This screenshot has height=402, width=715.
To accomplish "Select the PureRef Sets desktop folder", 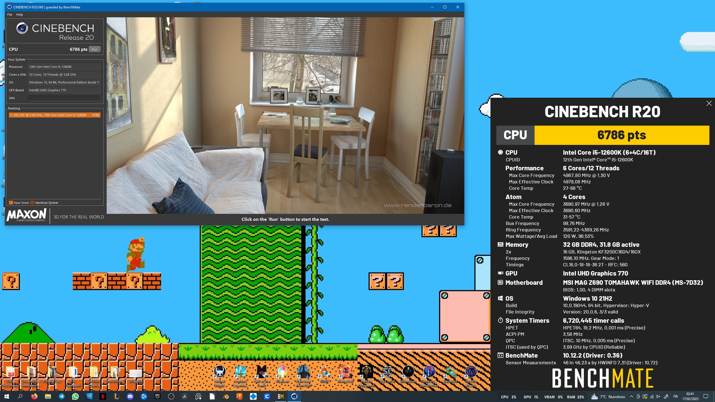I will 52,375.
